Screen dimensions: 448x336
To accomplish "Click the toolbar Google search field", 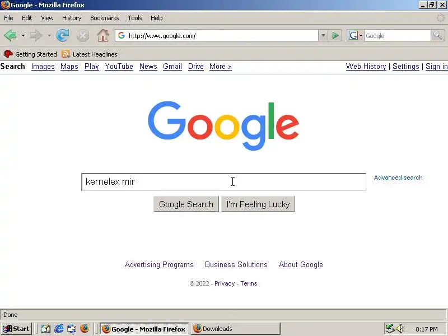I will (397, 36).
